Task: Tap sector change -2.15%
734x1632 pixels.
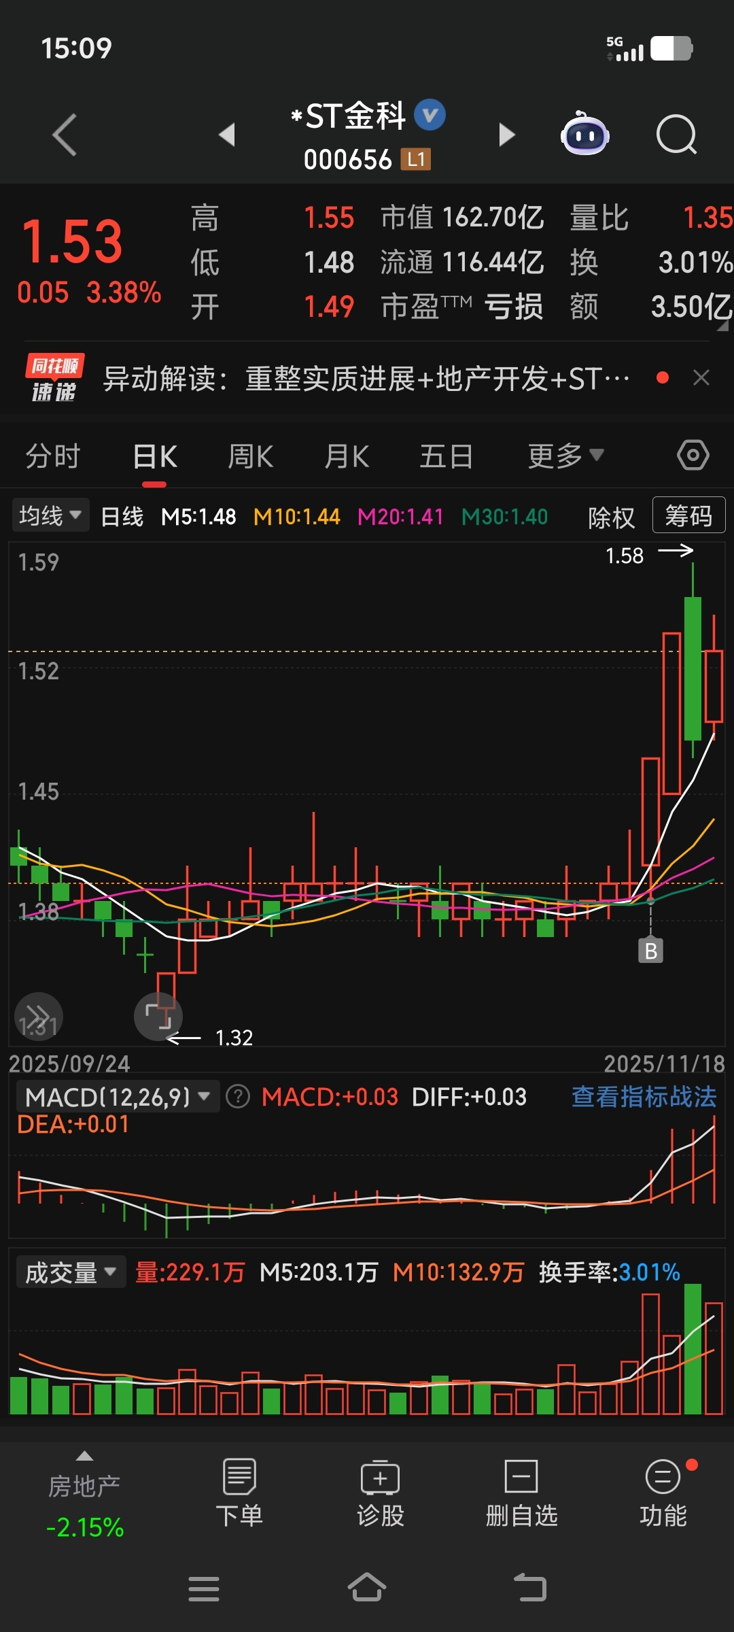Action: click(85, 1527)
